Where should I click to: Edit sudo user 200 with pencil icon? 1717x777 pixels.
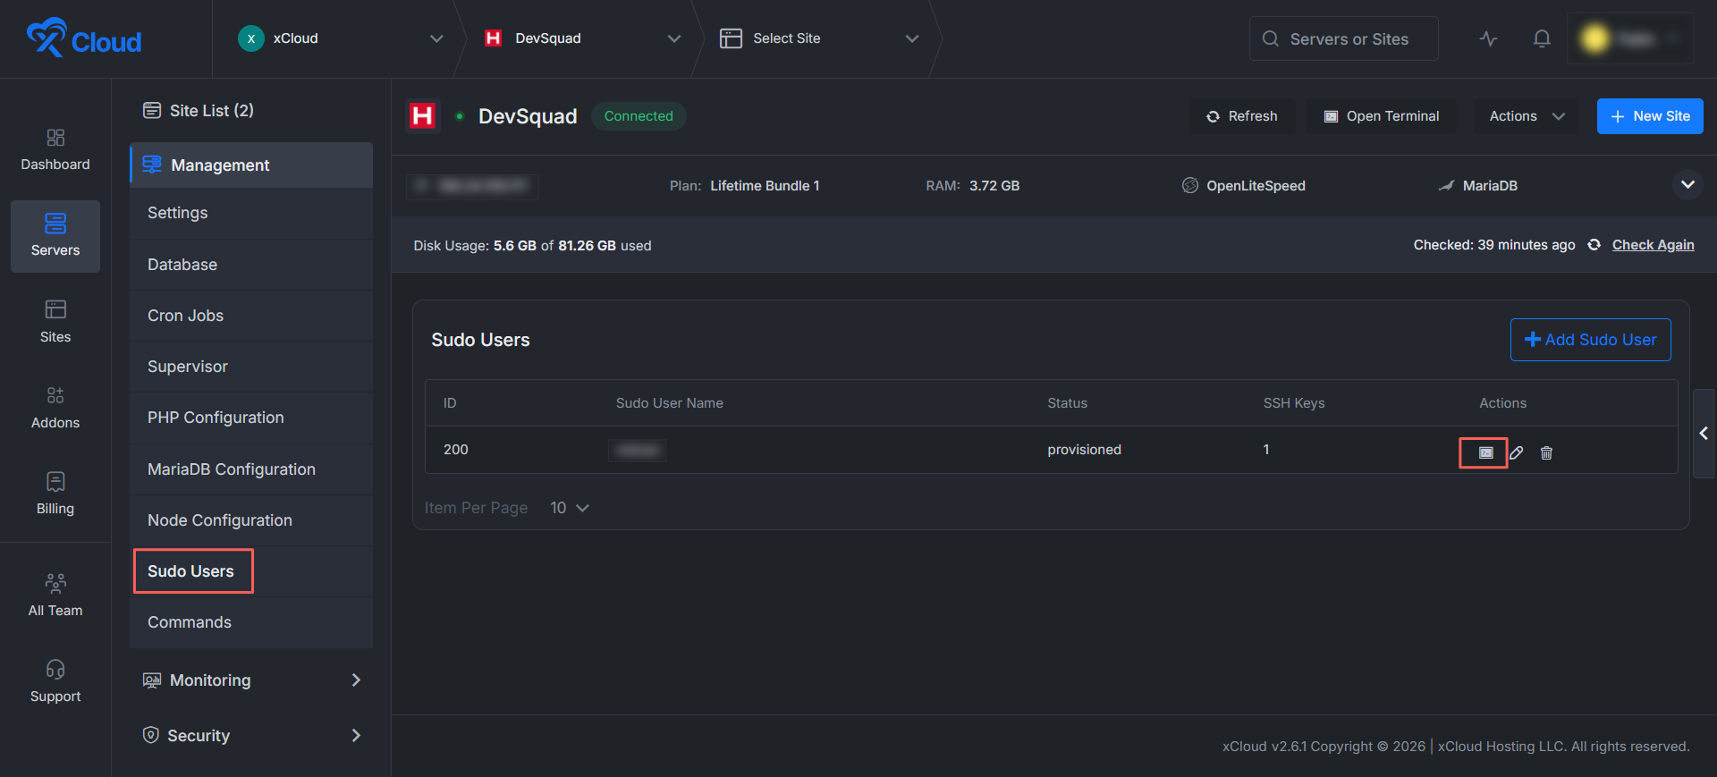(x=1516, y=453)
